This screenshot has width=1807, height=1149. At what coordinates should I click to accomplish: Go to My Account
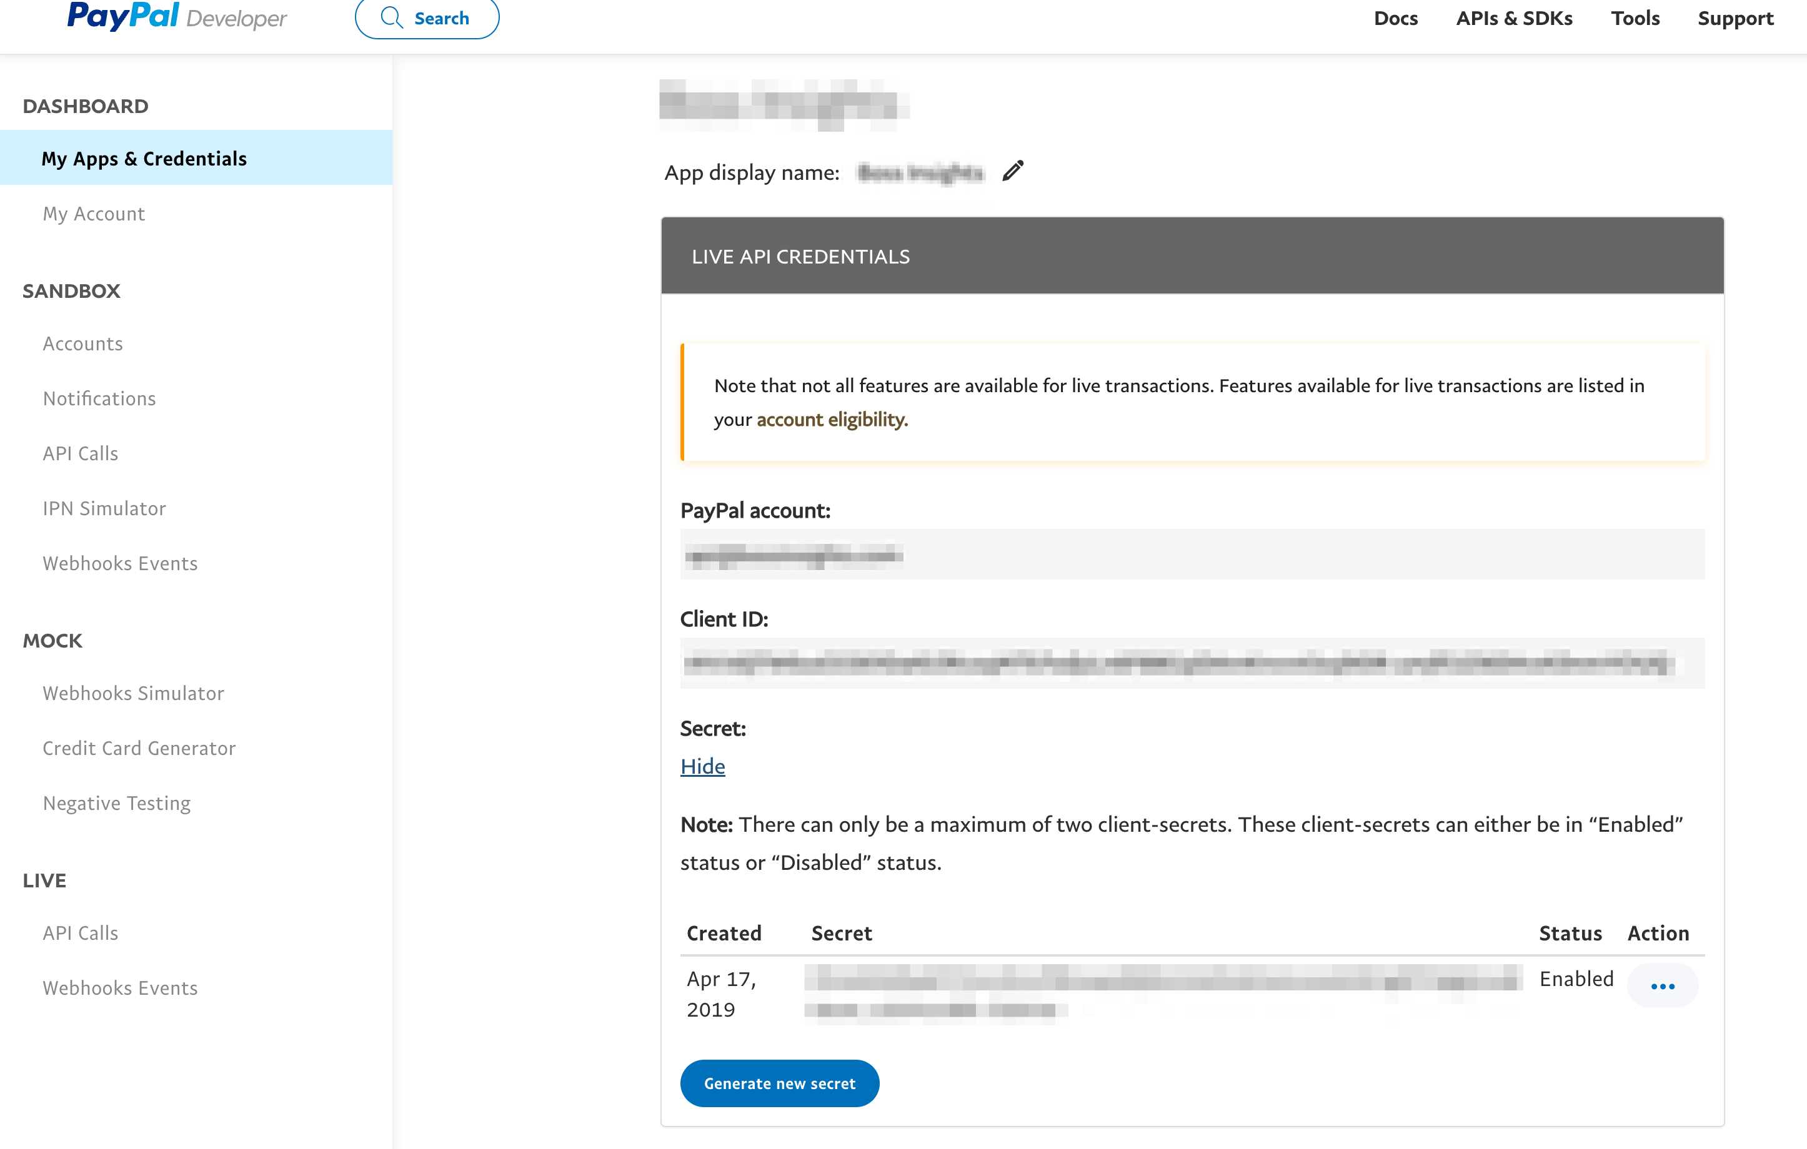(94, 214)
